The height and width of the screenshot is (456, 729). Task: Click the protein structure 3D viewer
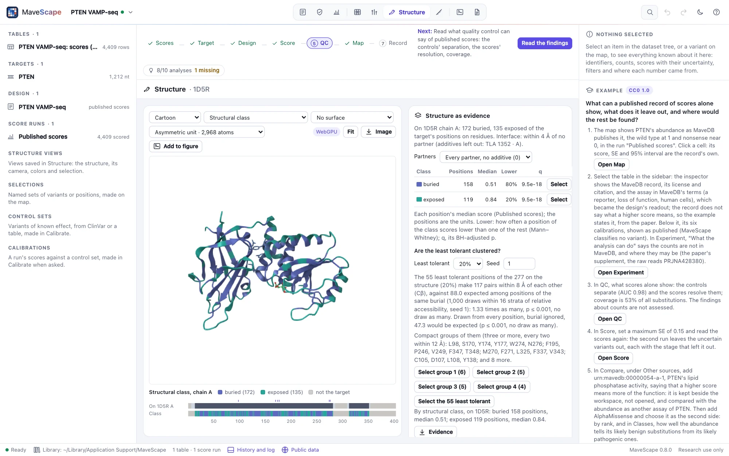pyautogui.click(x=272, y=270)
